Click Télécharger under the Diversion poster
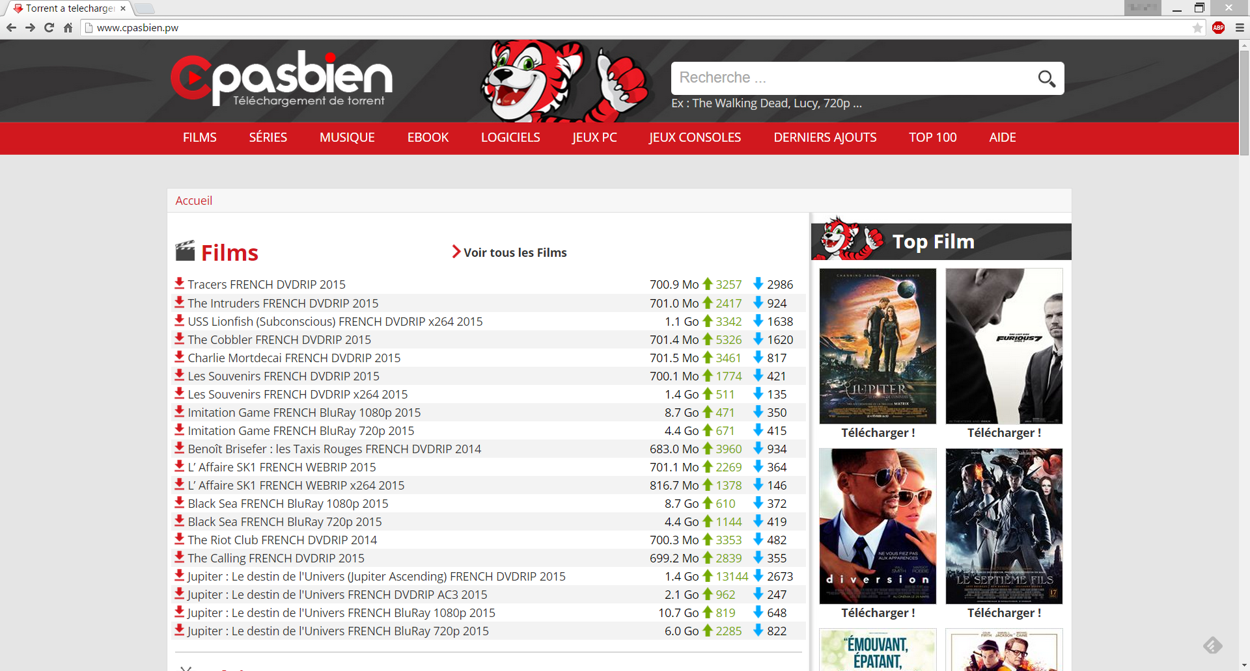The width and height of the screenshot is (1250, 671). [x=878, y=612]
